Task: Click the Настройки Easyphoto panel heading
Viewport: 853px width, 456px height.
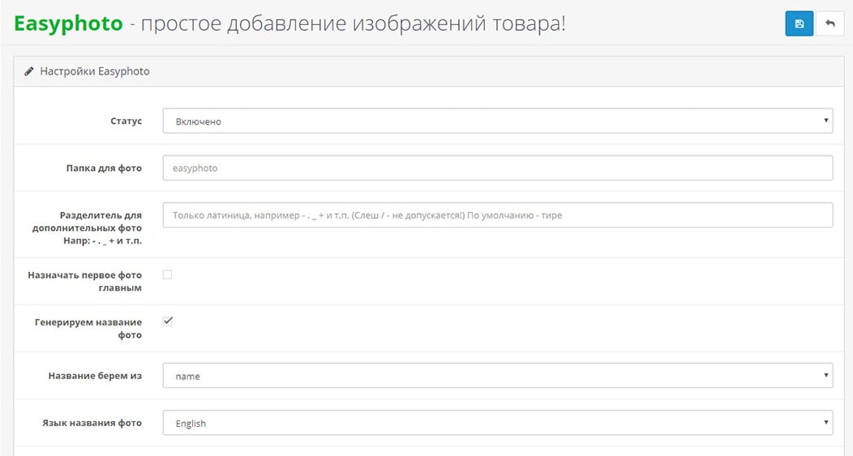Action: click(95, 71)
